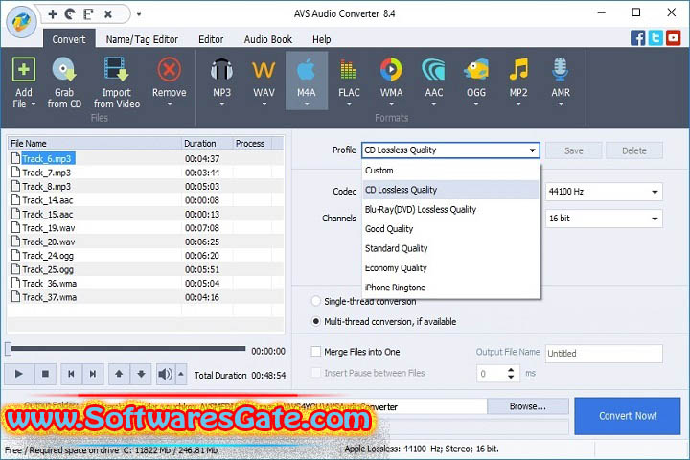The height and width of the screenshot is (460, 690).
Task: Select the MP2 format icon
Action: pyautogui.click(x=518, y=70)
